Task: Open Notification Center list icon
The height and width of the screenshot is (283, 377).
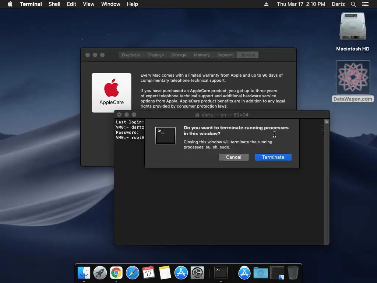Action: click(x=365, y=4)
